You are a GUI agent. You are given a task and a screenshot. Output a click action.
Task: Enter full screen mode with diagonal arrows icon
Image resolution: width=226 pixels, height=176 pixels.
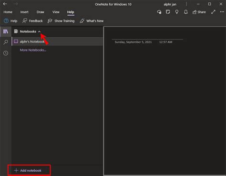(x=213, y=12)
